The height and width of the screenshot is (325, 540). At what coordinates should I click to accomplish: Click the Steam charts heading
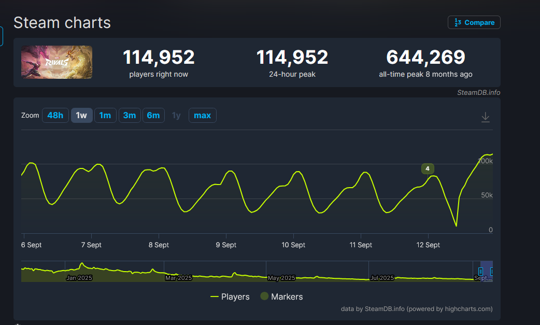(62, 23)
